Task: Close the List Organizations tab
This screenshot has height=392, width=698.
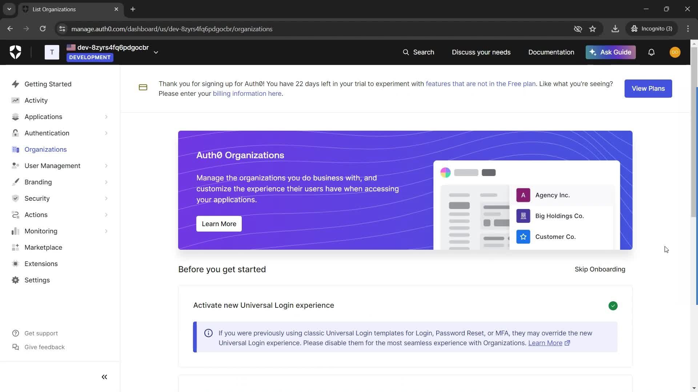Action: [x=116, y=9]
